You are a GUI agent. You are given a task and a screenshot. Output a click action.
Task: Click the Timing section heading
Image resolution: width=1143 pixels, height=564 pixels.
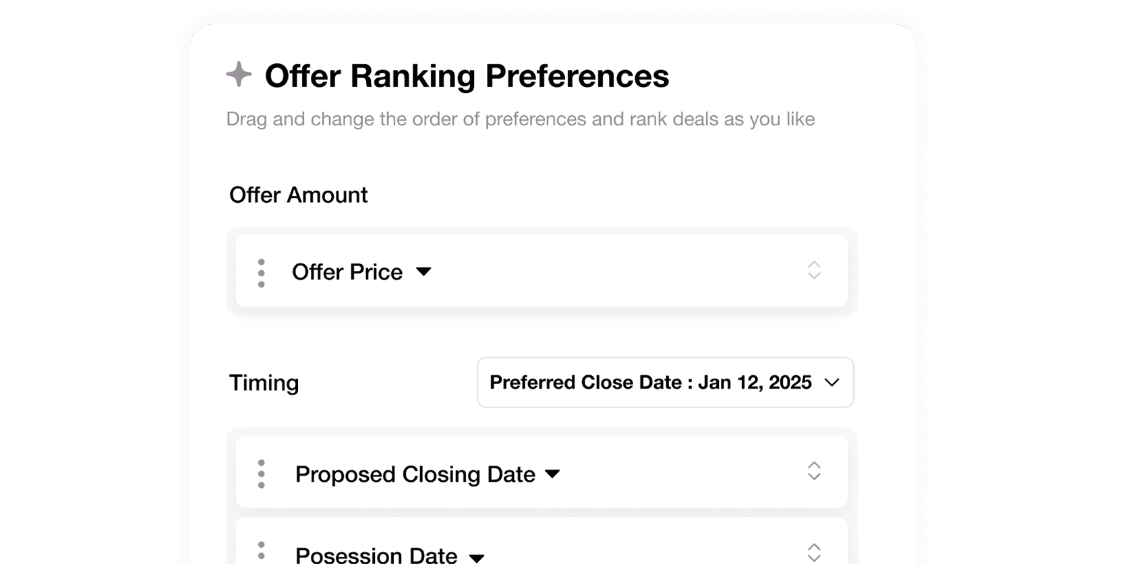(x=264, y=383)
